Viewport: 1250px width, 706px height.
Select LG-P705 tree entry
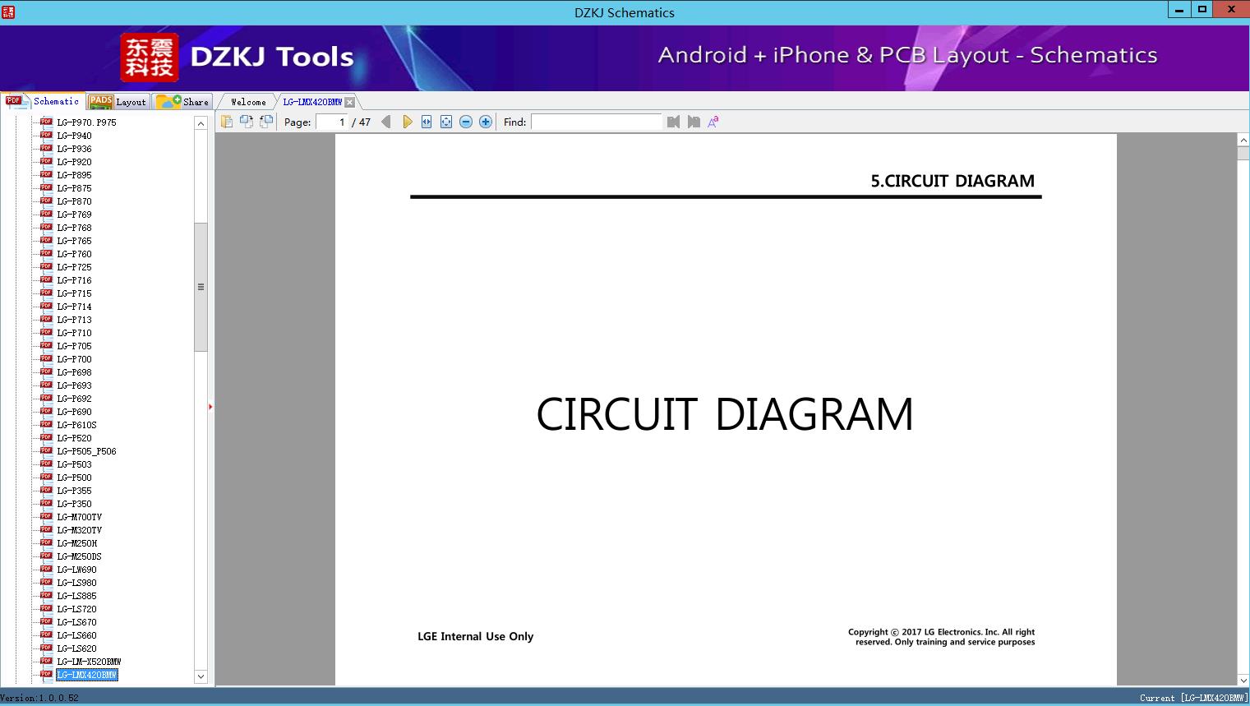74,346
